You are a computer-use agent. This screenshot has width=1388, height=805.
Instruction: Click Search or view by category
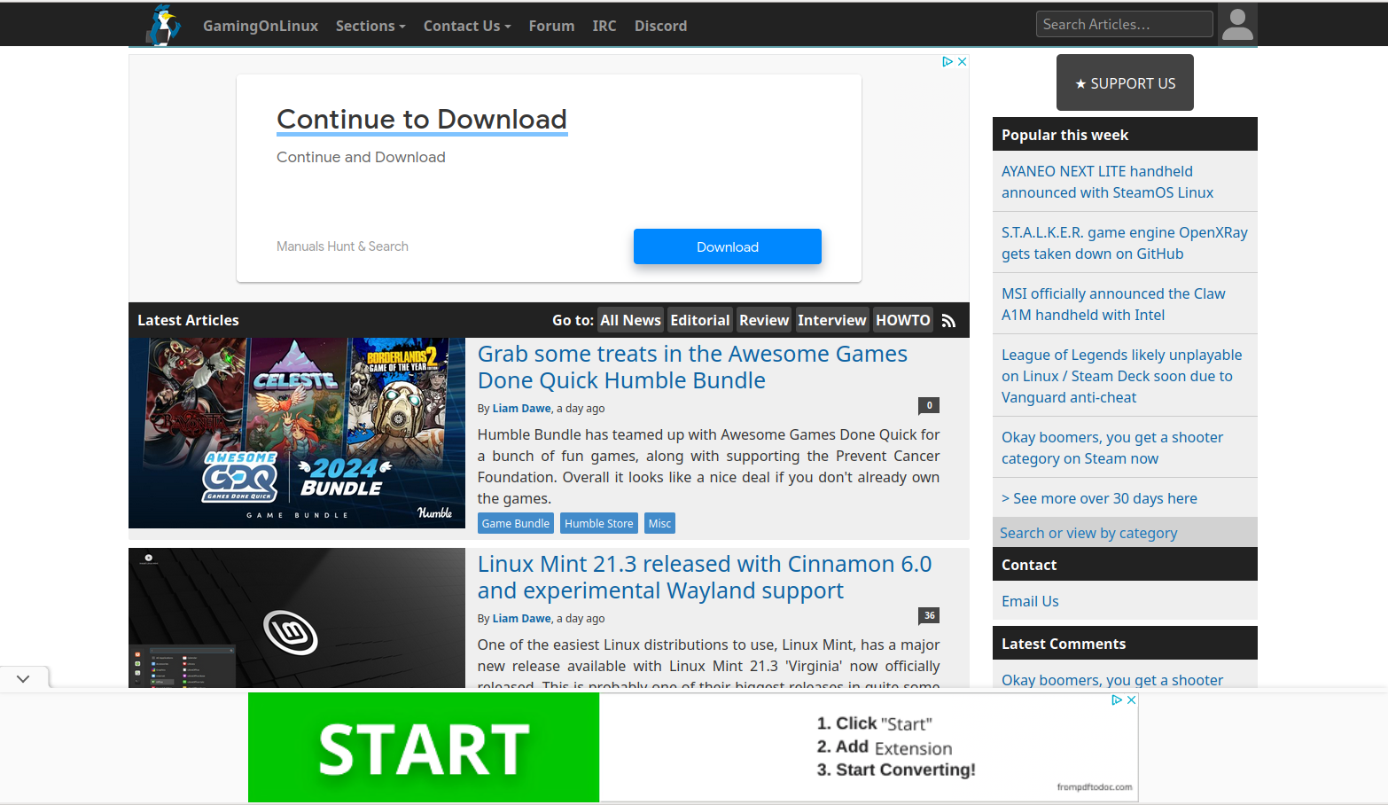pyautogui.click(x=1088, y=533)
